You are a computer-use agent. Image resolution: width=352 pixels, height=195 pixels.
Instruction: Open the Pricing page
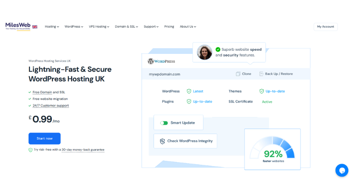169,27
